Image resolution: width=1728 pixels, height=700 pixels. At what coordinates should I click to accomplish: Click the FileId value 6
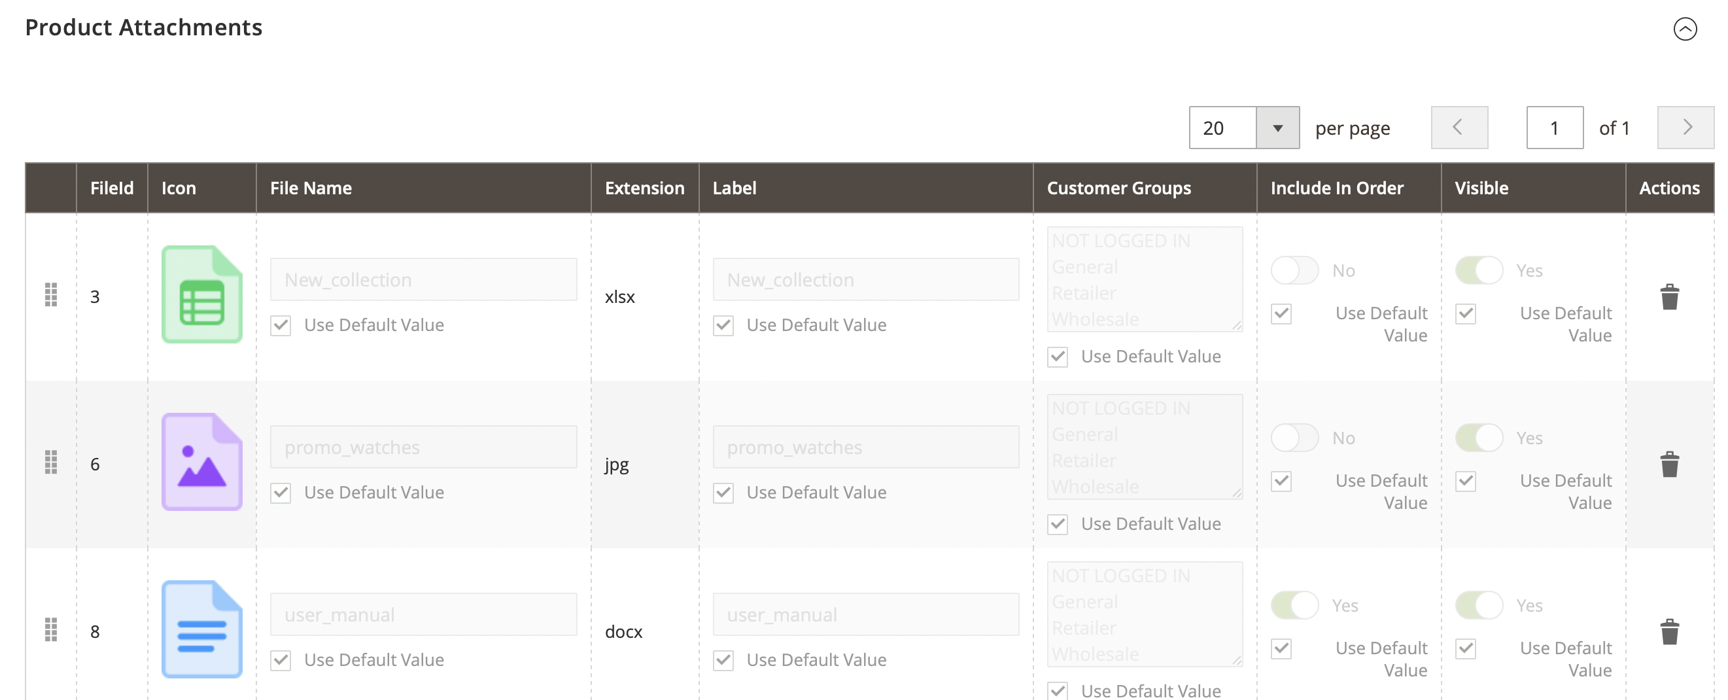[x=95, y=464]
